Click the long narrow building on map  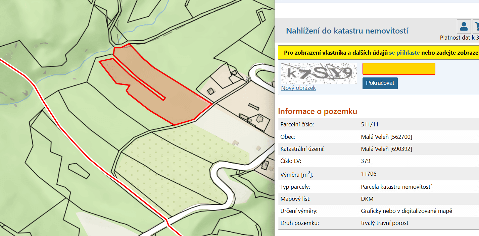click(254, 107)
